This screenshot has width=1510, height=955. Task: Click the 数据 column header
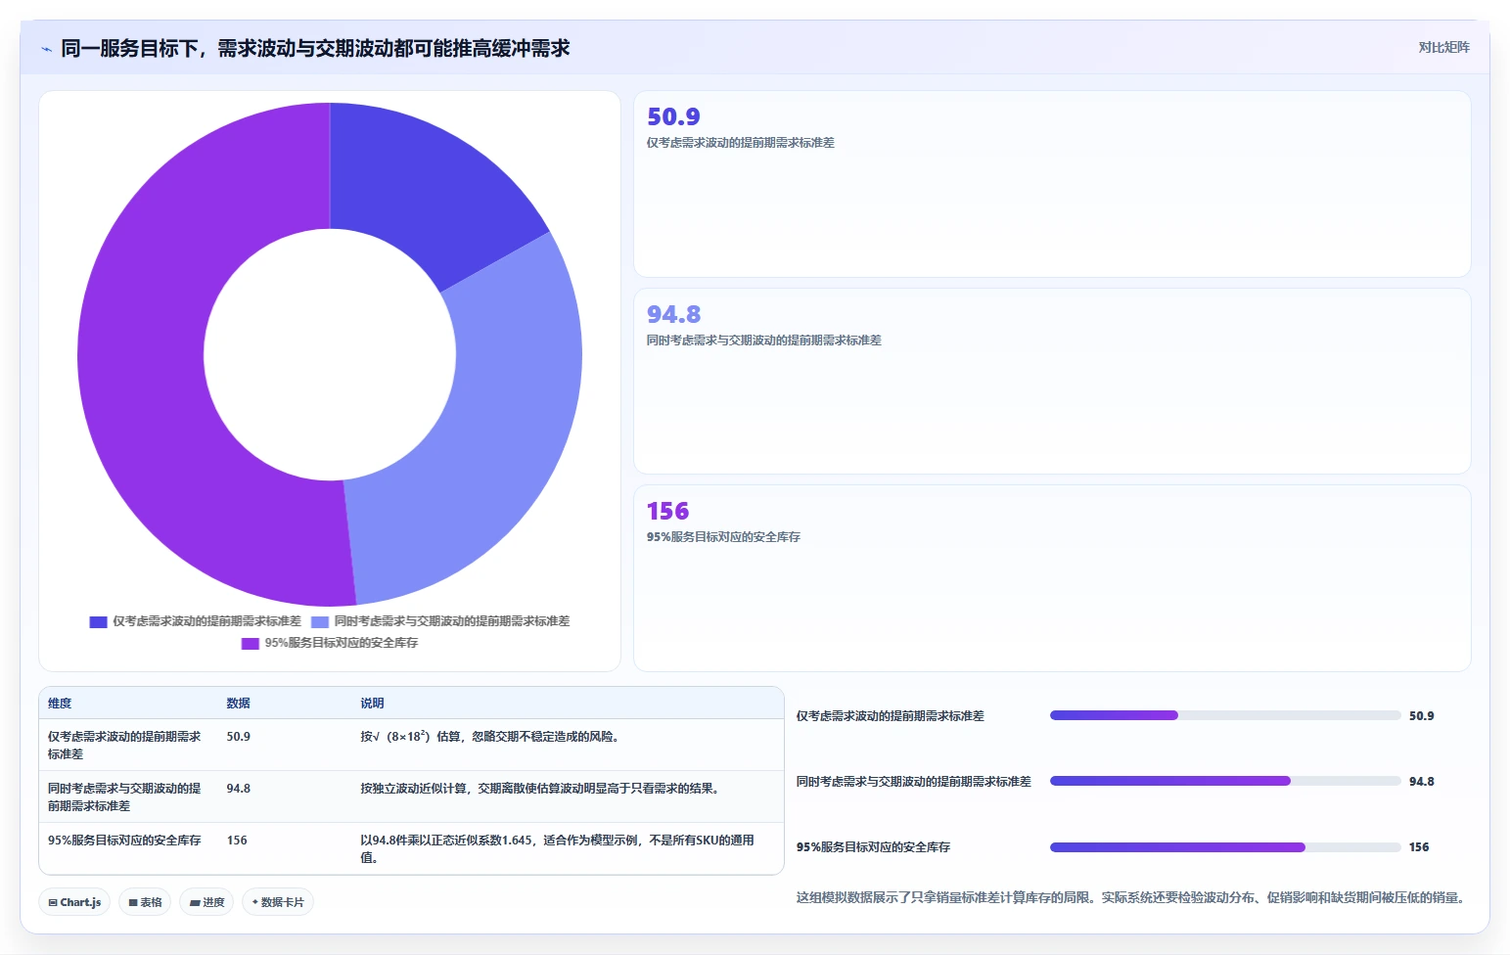[x=238, y=704]
